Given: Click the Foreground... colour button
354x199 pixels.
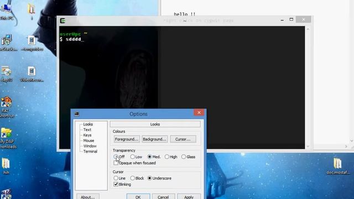Looking at the screenshot, I should pos(127,139).
